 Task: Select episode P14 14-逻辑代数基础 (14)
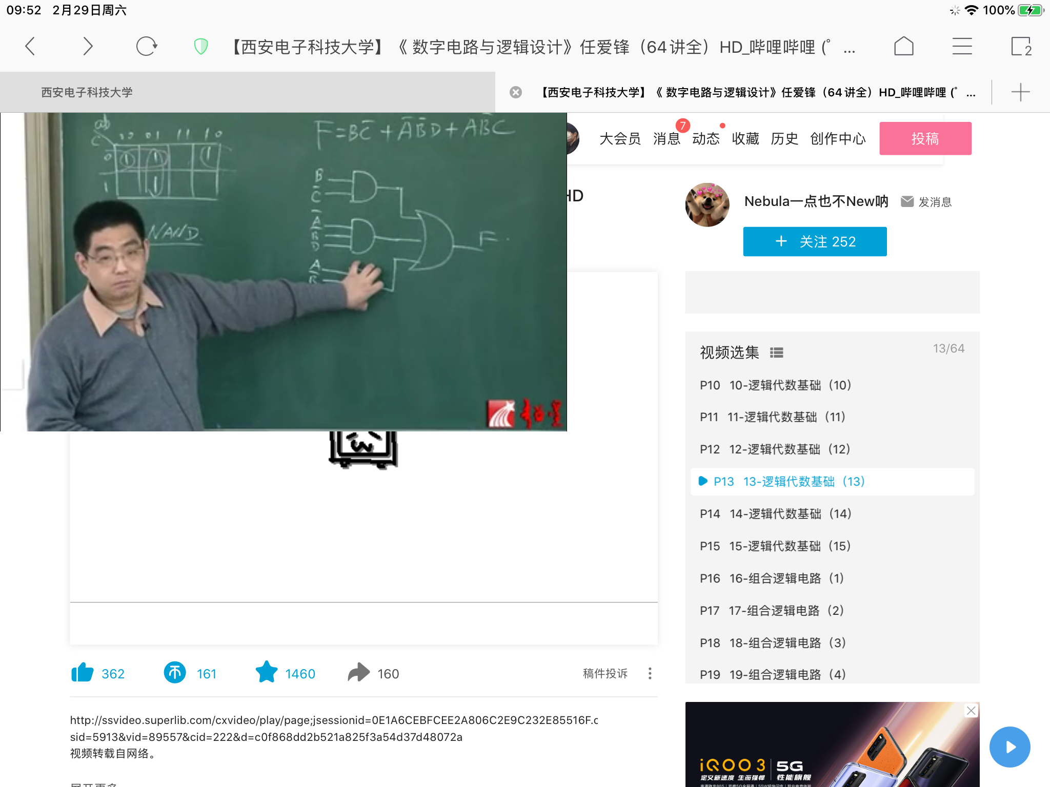tap(775, 514)
